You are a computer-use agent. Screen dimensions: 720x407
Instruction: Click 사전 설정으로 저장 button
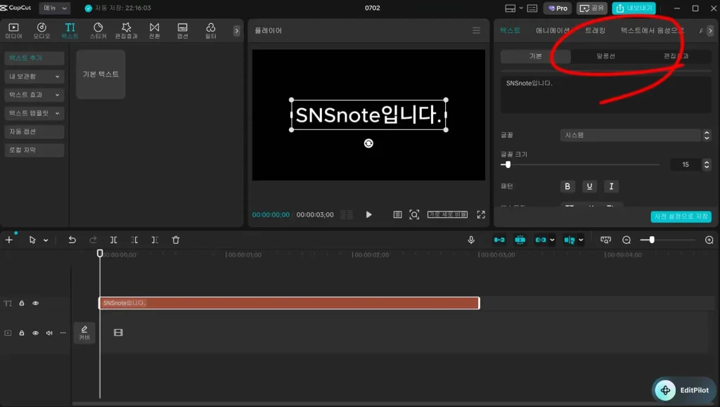tap(681, 217)
